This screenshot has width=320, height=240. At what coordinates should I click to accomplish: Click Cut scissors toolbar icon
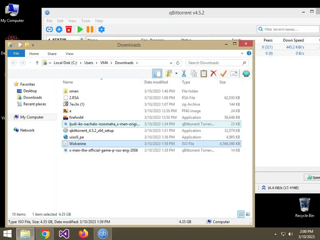click(x=184, y=73)
